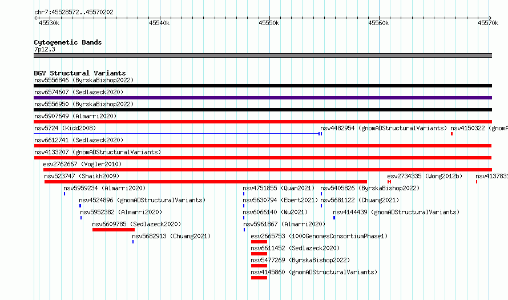The width and height of the screenshot is (508, 300).
Task: Click the 45550k ruler tick label
Action: (269, 23)
